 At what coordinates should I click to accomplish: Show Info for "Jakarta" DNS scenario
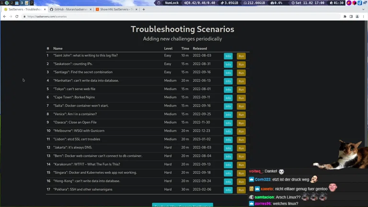point(228,148)
